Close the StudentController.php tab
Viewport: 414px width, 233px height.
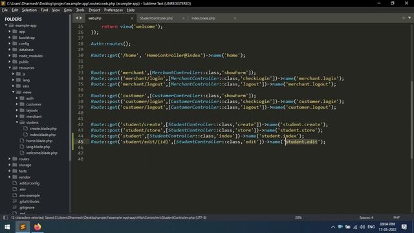183,18
